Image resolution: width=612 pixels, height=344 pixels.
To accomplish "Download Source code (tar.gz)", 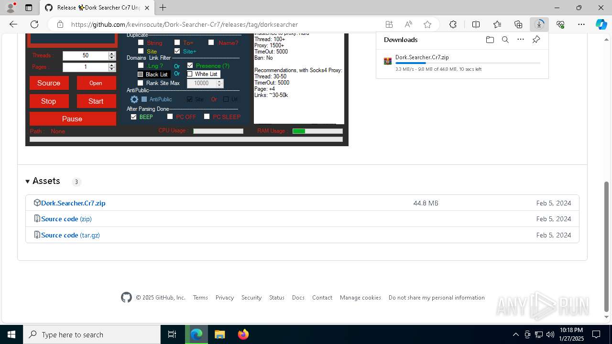I will point(70,235).
